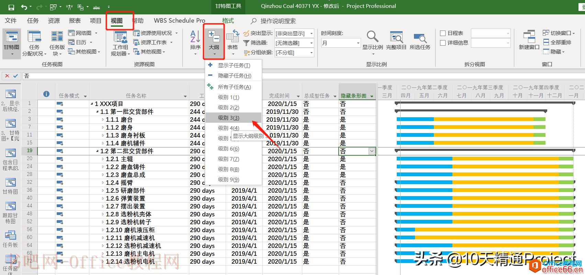
Task: Expand the 1.1.1 磨台 task
Action: (x=103, y=120)
